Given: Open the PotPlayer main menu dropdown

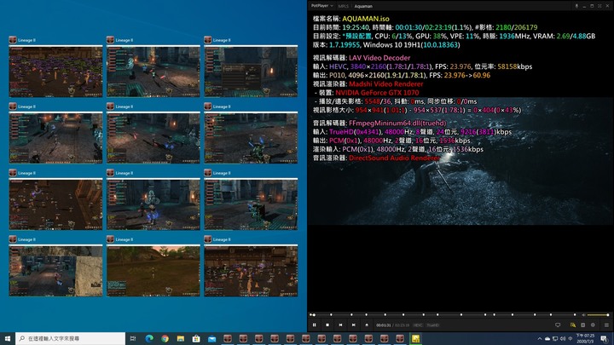Looking at the screenshot, I should (x=321, y=6).
